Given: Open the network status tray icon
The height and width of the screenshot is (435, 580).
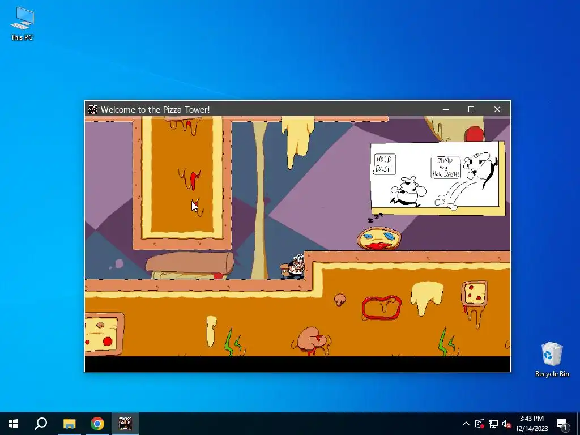Looking at the screenshot, I should 493,424.
